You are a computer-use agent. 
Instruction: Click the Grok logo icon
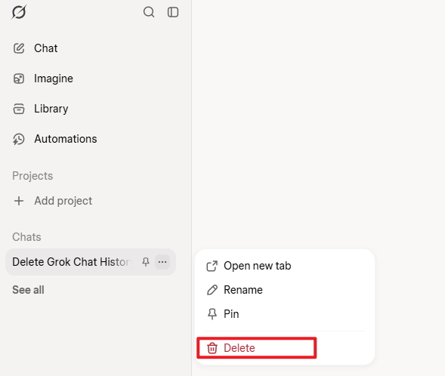19,12
